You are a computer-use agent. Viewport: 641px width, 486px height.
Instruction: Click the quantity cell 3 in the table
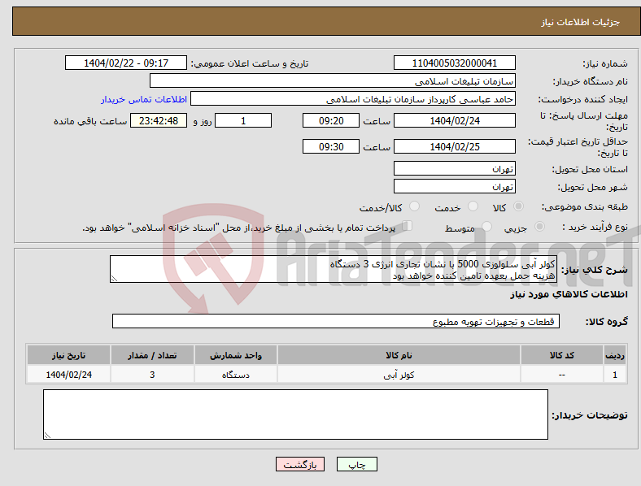click(x=152, y=374)
